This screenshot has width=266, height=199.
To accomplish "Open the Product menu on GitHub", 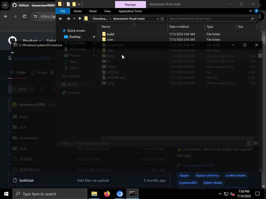I will click(32, 41).
